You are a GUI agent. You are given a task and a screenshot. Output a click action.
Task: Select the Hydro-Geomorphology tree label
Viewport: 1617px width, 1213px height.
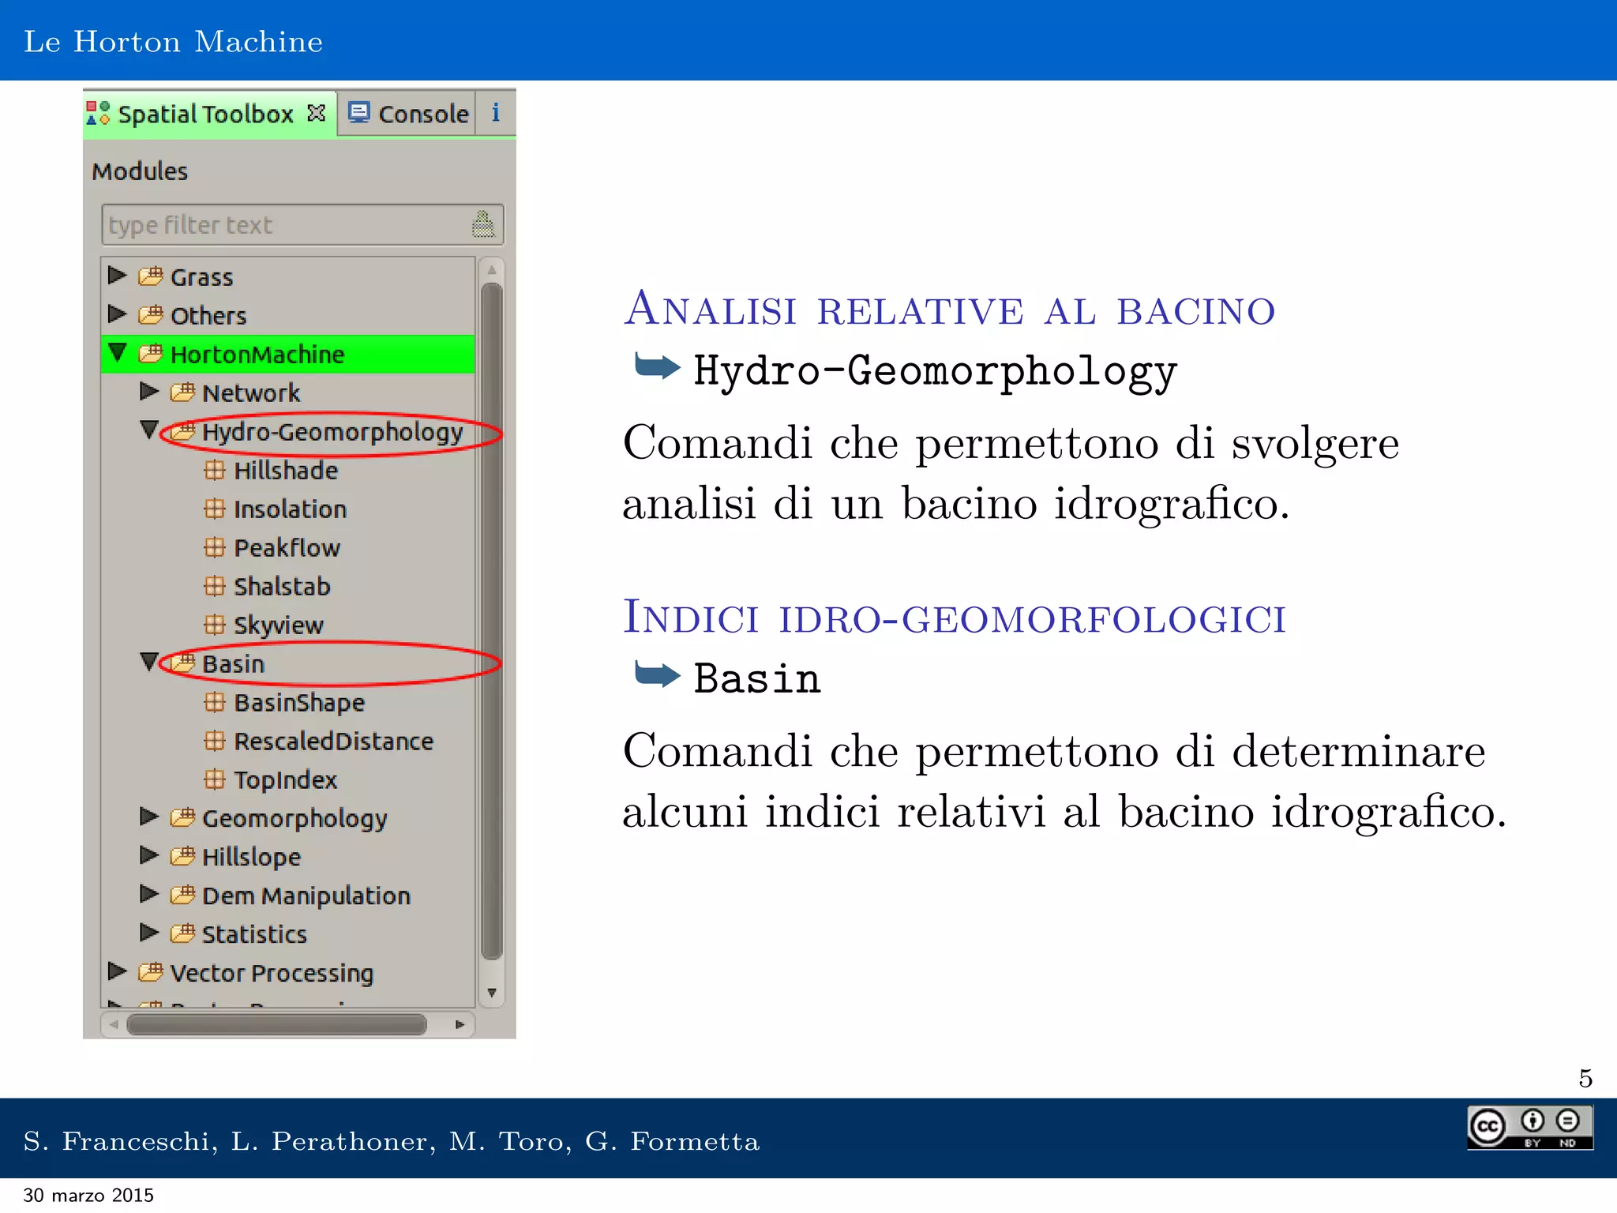click(332, 433)
